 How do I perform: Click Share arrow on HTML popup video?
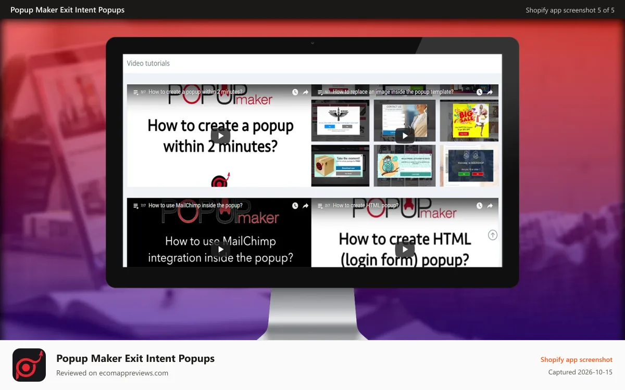point(490,205)
